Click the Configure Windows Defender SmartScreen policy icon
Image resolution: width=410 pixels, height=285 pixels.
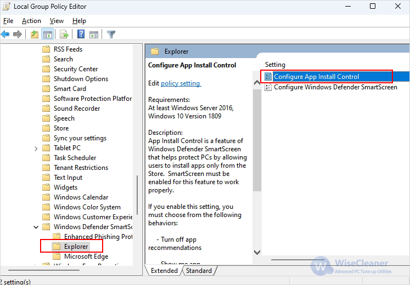tap(268, 87)
